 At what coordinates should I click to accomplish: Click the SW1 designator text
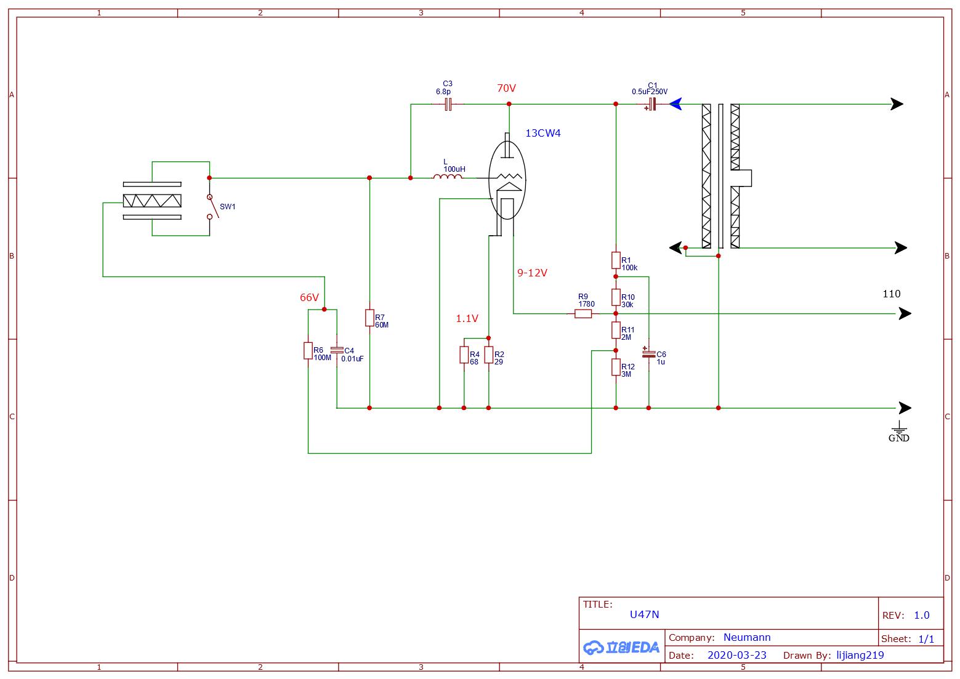(228, 207)
